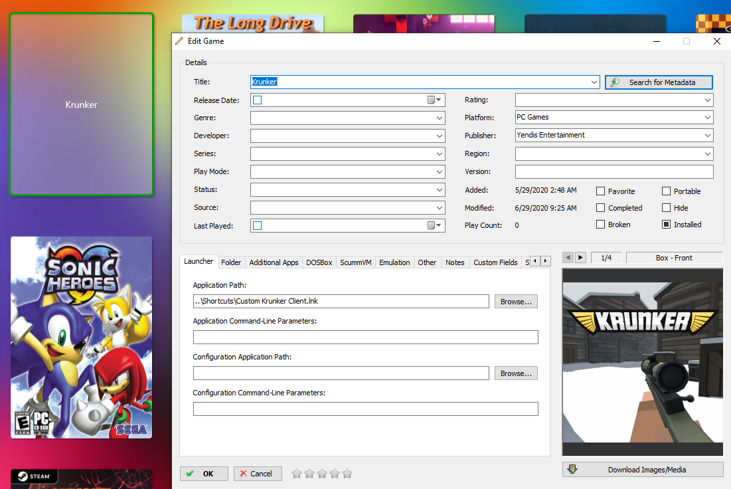Image resolution: width=731 pixels, height=489 pixels.
Task: Open the Play Mode dropdown
Action: click(x=439, y=171)
